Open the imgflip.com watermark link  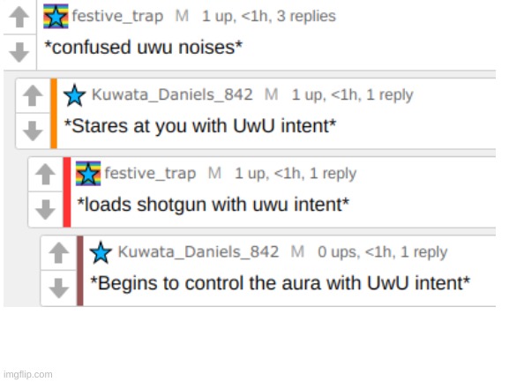tap(28, 374)
